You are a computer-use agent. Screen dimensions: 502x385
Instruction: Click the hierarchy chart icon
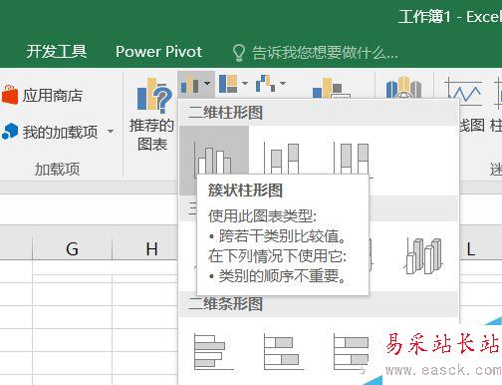pos(228,84)
